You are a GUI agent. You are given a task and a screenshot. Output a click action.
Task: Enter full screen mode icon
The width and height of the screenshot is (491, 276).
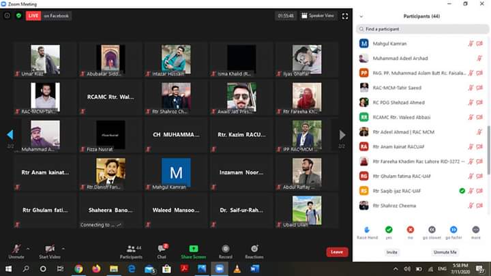345,16
